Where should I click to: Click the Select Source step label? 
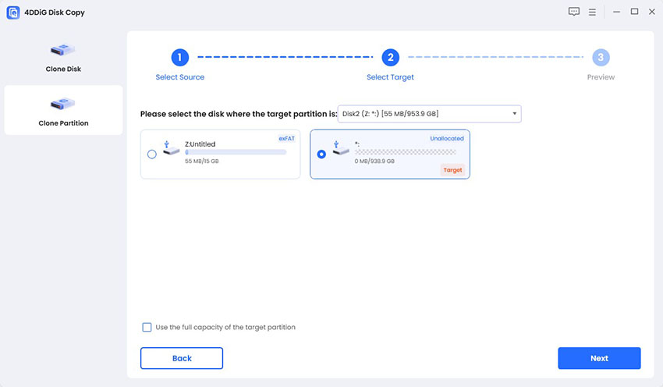point(179,77)
